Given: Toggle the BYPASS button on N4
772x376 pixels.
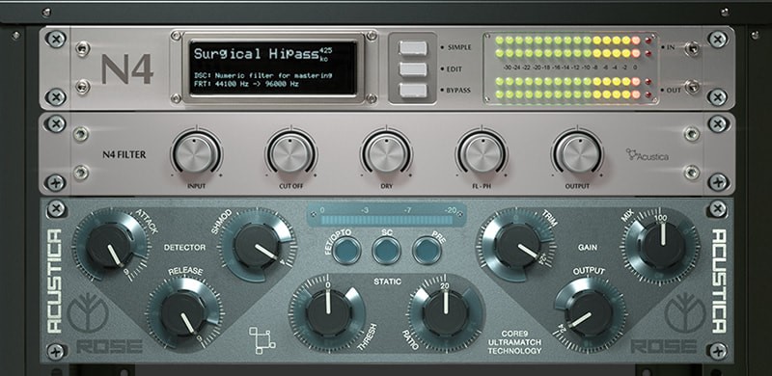Looking at the screenshot, I should pyautogui.click(x=413, y=90).
